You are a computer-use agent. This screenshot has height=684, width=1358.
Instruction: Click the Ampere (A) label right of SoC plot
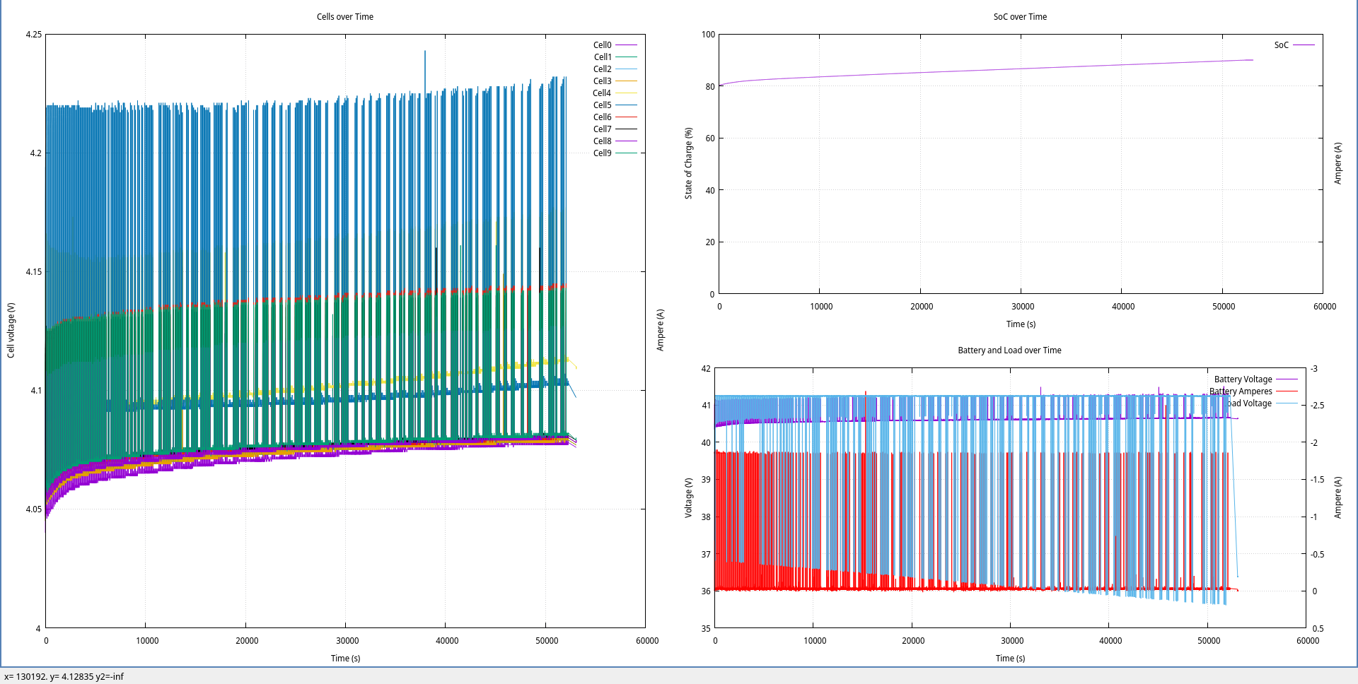coord(1337,163)
